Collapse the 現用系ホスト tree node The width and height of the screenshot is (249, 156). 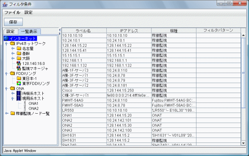coord(13,99)
